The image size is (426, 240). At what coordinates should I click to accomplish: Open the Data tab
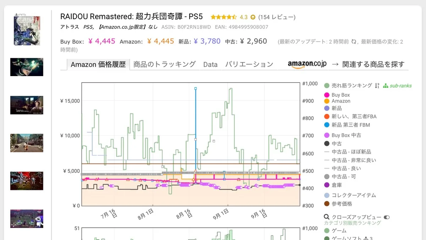(211, 64)
